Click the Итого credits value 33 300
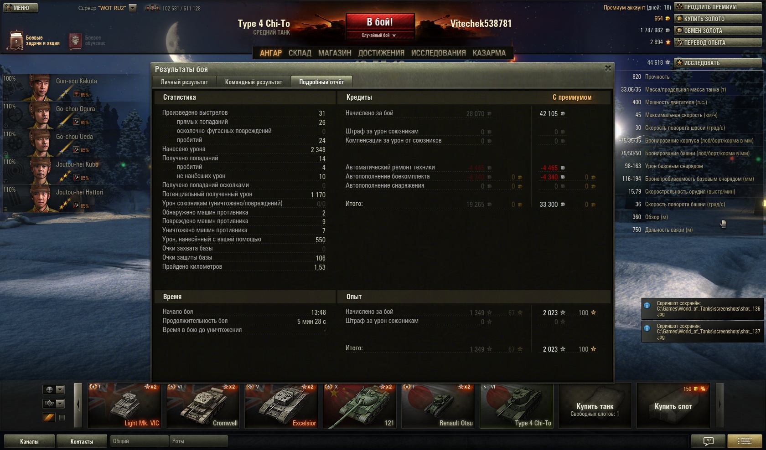Image resolution: width=766 pixels, height=450 pixels. pyautogui.click(x=549, y=205)
